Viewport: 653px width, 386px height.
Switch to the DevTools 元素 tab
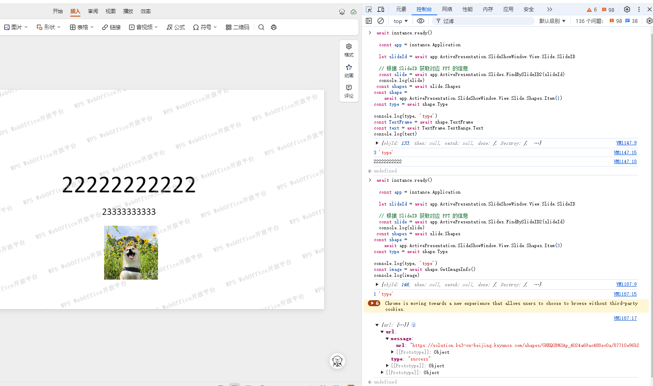click(401, 9)
